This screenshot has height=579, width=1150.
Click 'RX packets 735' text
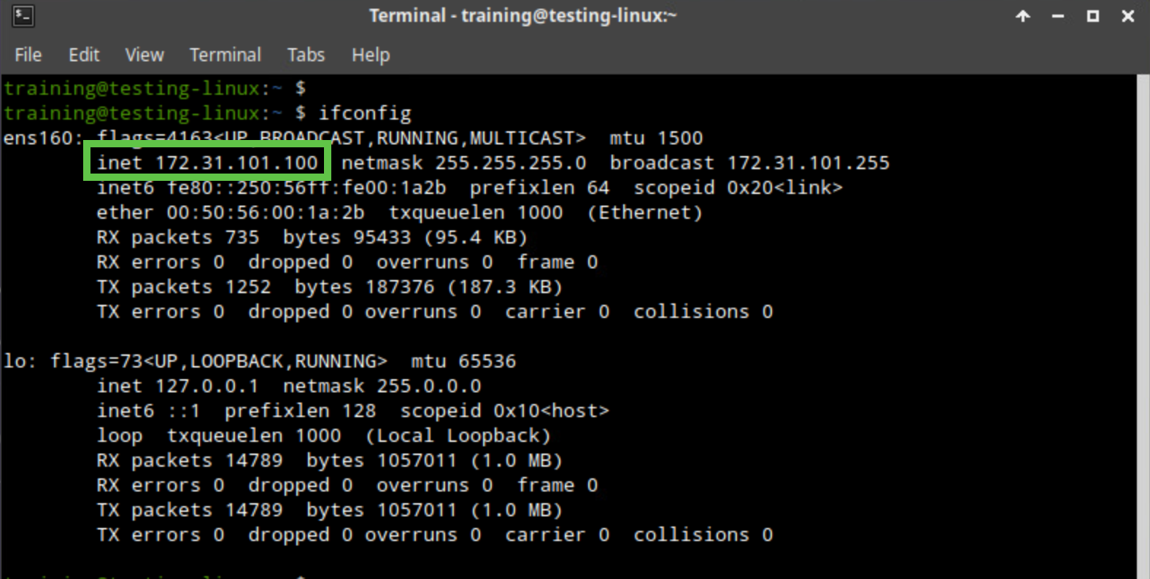(178, 237)
